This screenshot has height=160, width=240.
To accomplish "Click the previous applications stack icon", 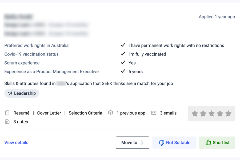I will [110, 113].
